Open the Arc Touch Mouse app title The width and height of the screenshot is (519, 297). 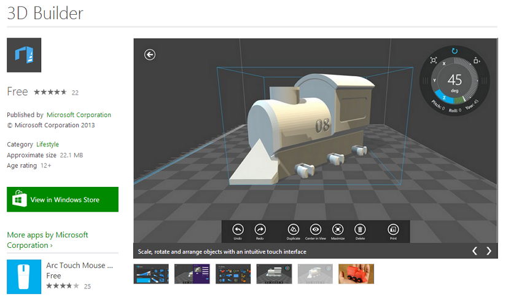tap(79, 266)
